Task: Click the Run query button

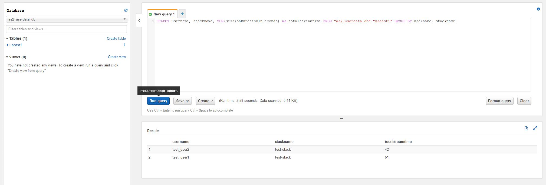Action: pos(158,101)
